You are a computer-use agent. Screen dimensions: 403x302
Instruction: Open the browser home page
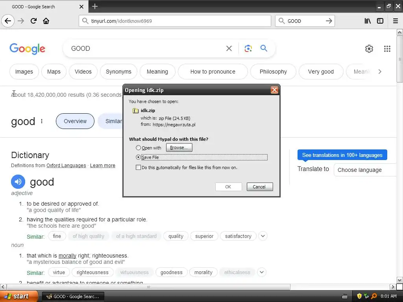[x=46, y=21]
